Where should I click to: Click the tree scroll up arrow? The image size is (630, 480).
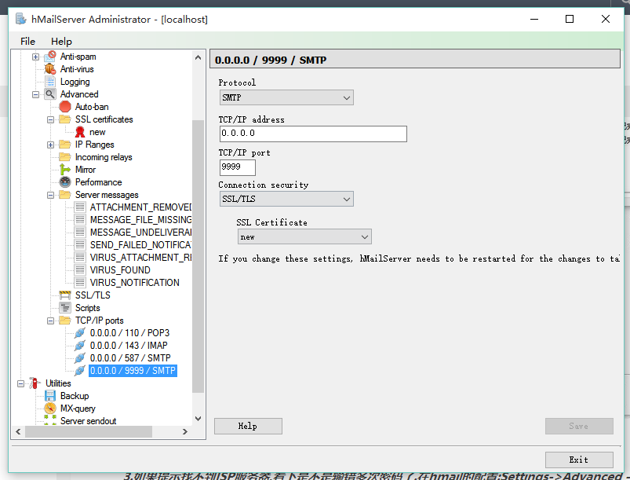tap(198, 57)
